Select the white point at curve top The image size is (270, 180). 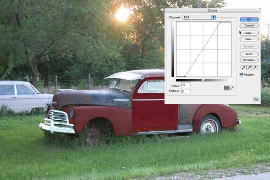[x=221, y=22]
